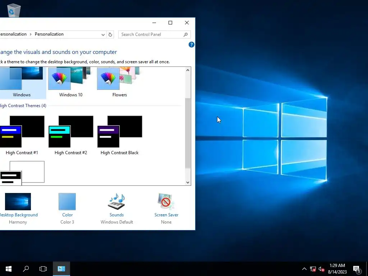Apply the Windows 10 theme
368x276 pixels.
(x=71, y=83)
